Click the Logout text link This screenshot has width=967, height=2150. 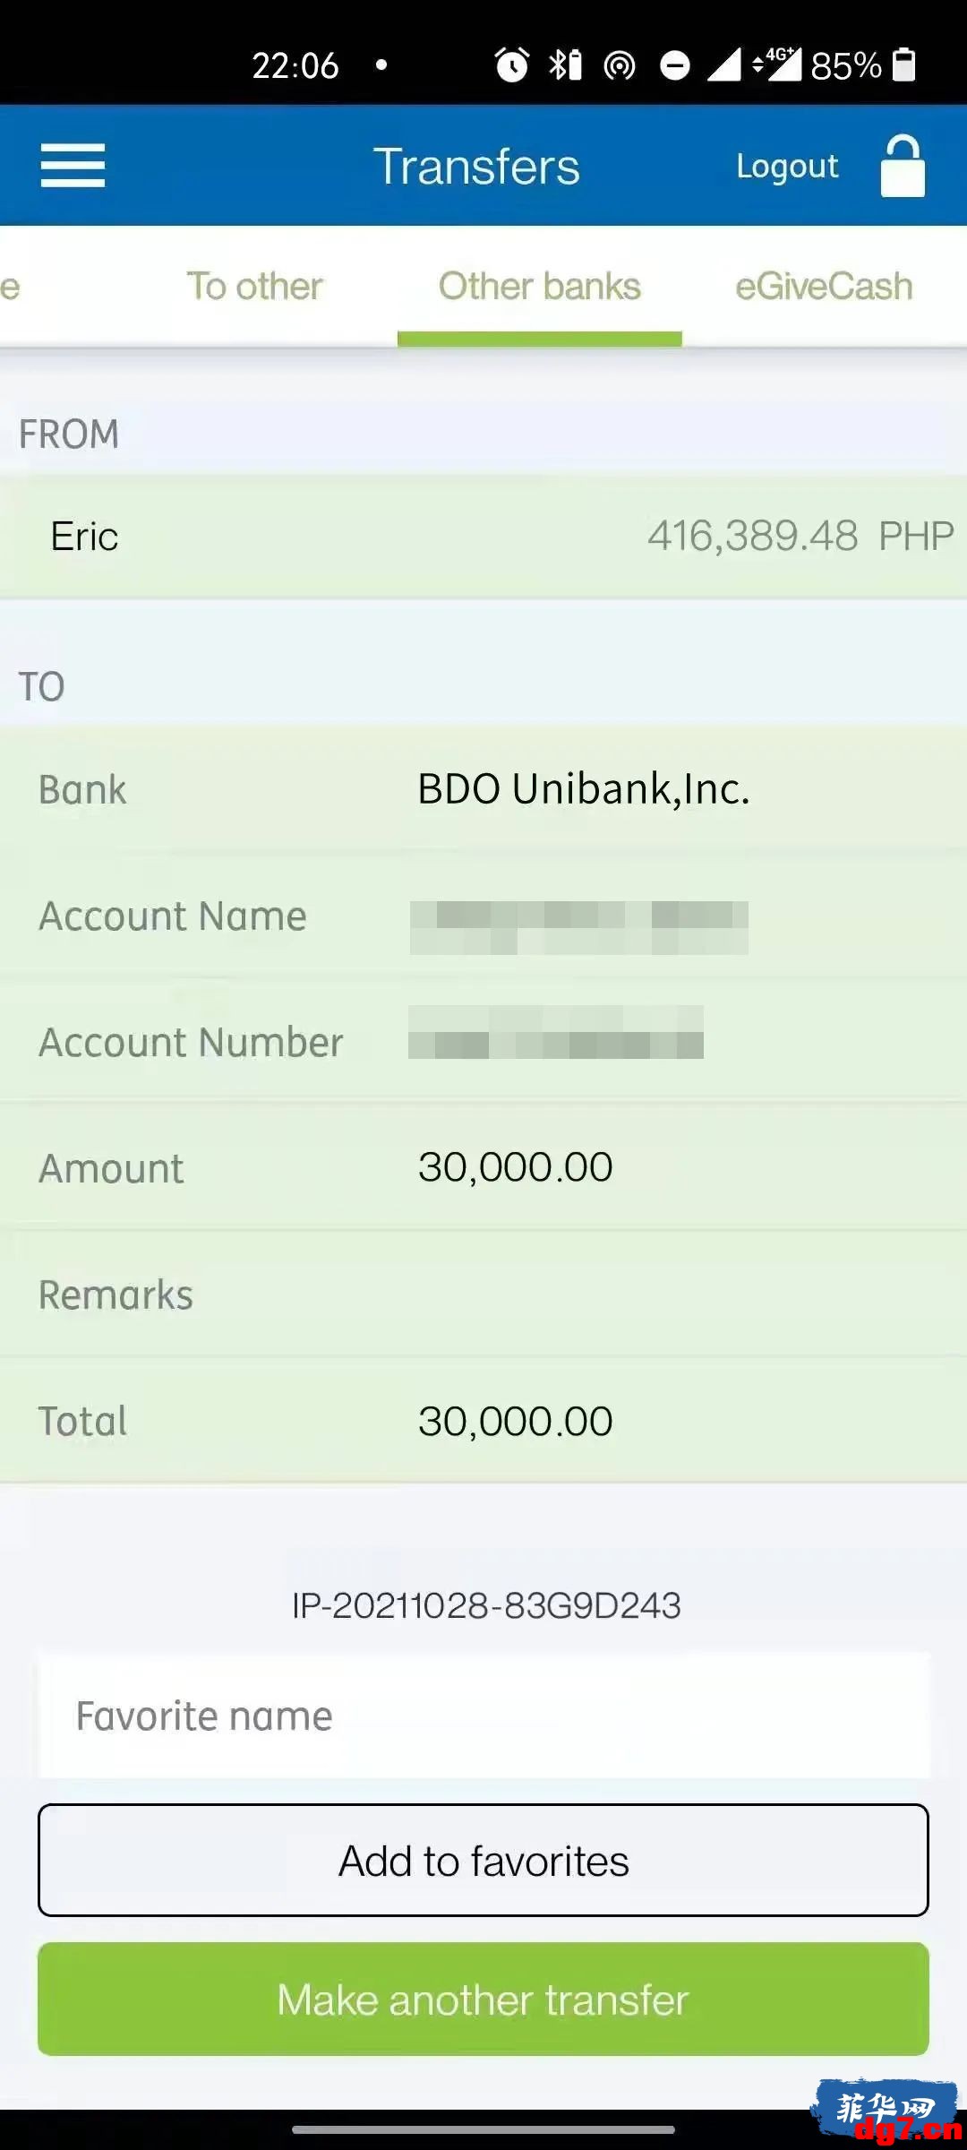tap(787, 166)
